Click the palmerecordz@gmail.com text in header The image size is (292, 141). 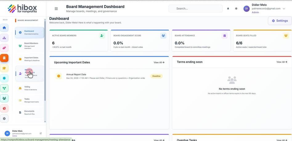point(266,9)
